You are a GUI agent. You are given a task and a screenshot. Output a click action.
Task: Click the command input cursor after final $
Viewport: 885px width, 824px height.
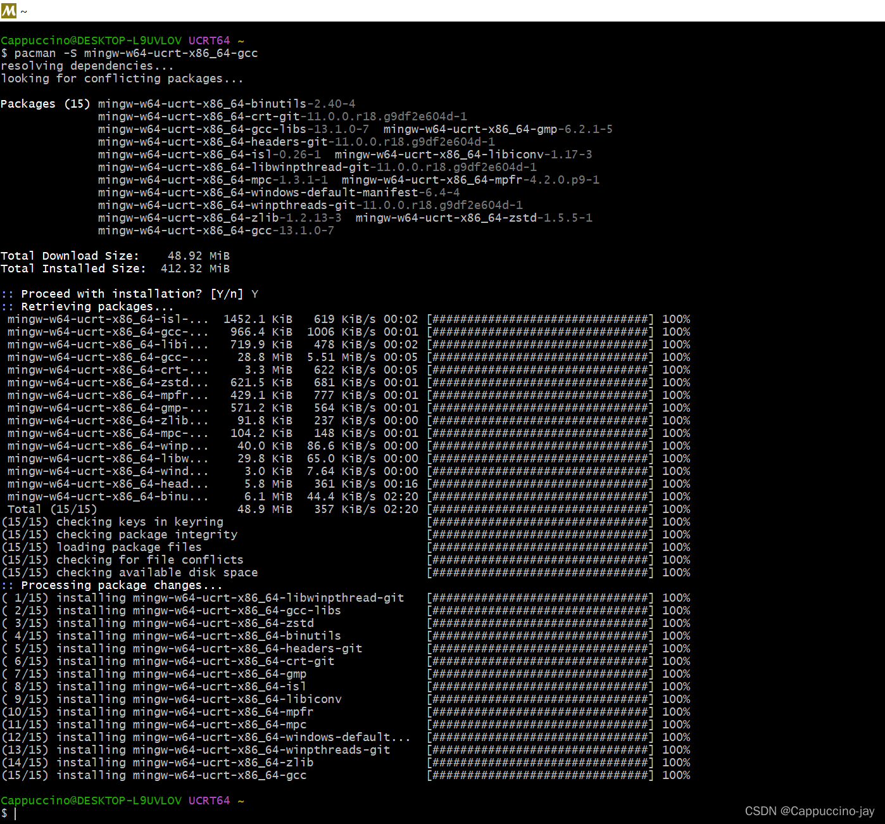(x=15, y=814)
